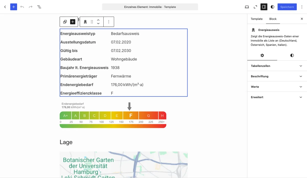Image resolution: width=307 pixels, height=178 pixels.
Task: Select the Energieausweistyp label cell
Action: click(78, 34)
